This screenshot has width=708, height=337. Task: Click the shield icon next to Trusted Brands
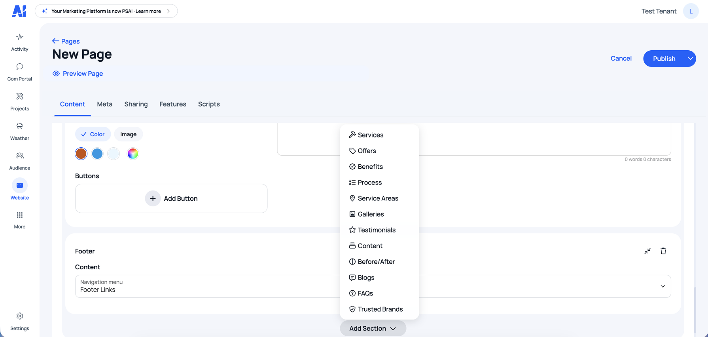[352, 309]
